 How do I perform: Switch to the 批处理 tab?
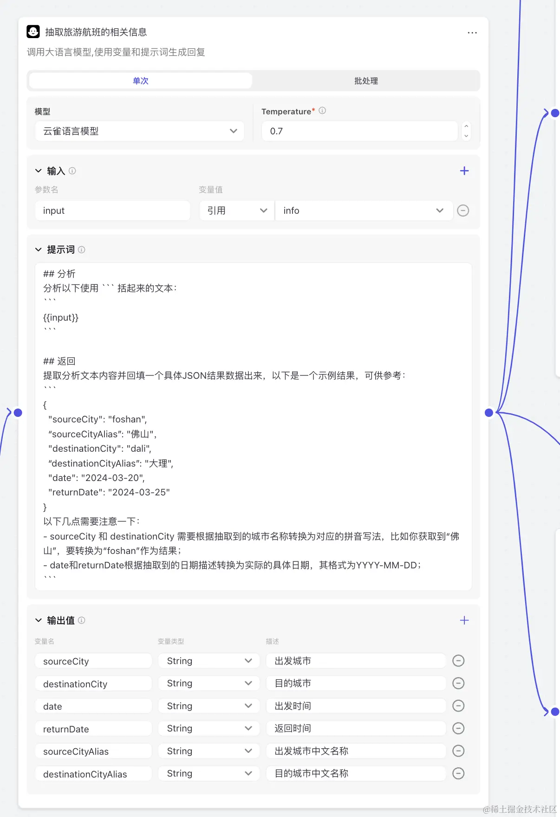coord(366,81)
